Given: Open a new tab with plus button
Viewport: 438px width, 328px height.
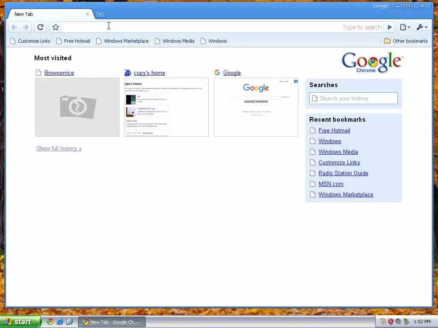Looking at the screenshot, I should (x=100, y=14).
